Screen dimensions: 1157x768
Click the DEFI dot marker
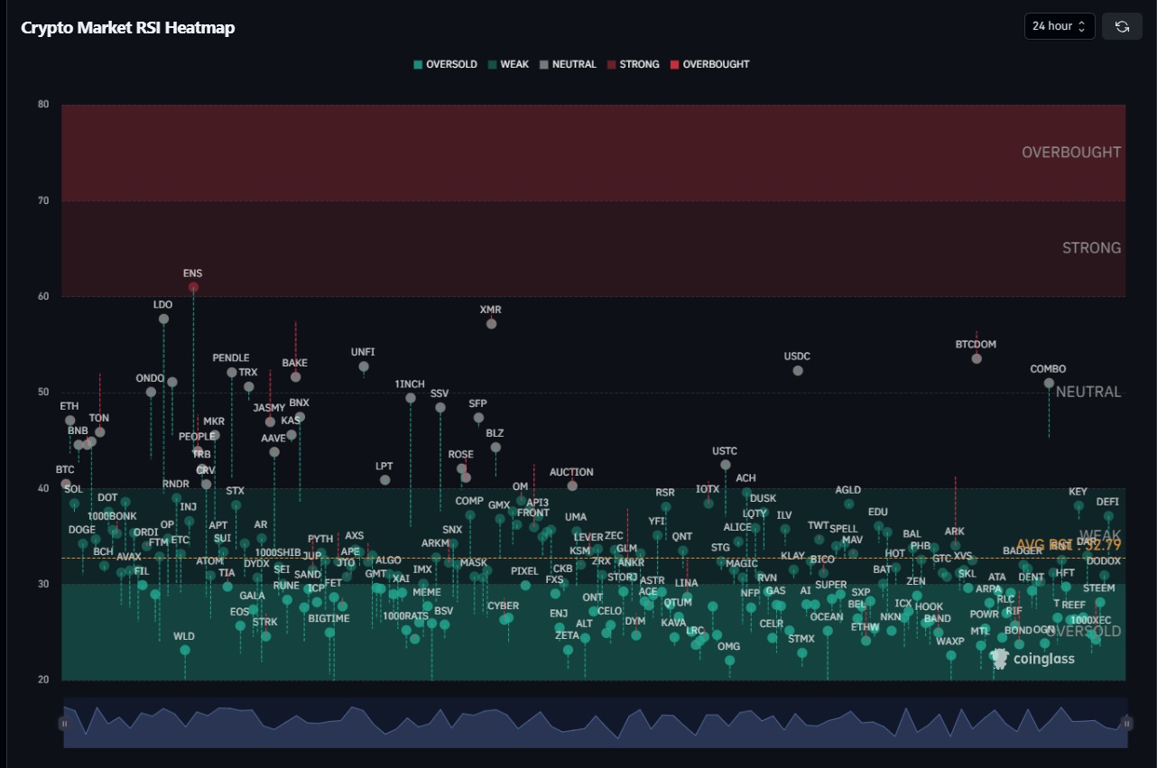pyautogui.click(x=1108, y=515)
